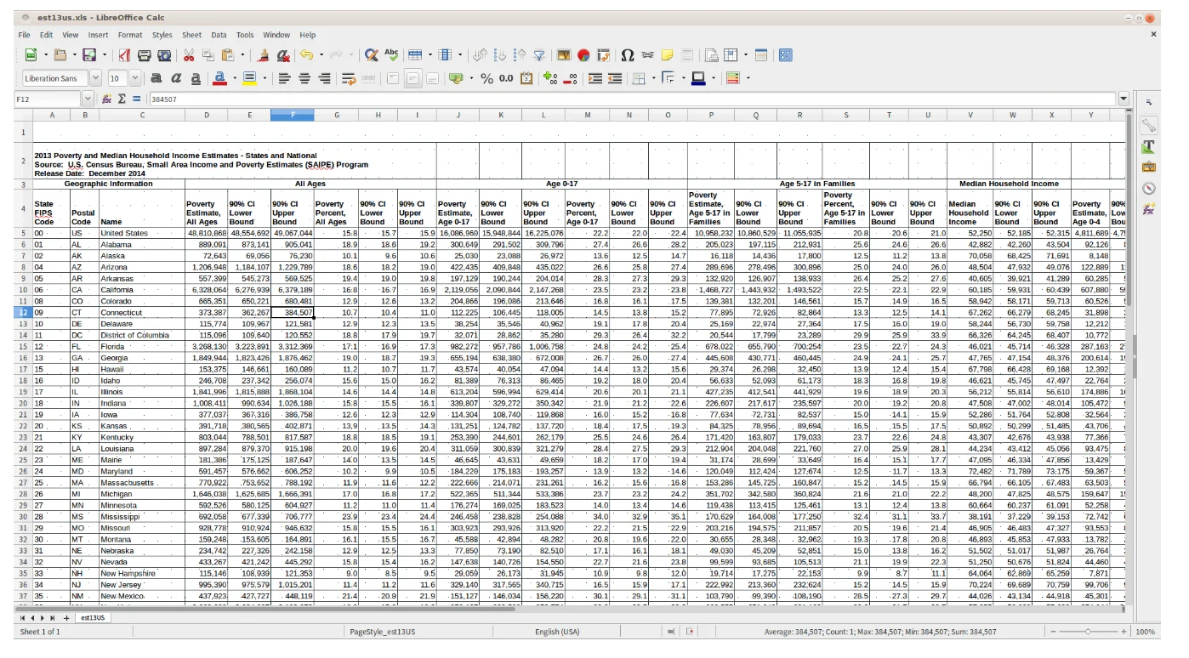
Task: Toggle Underline formatting
Action: [196, 78]
